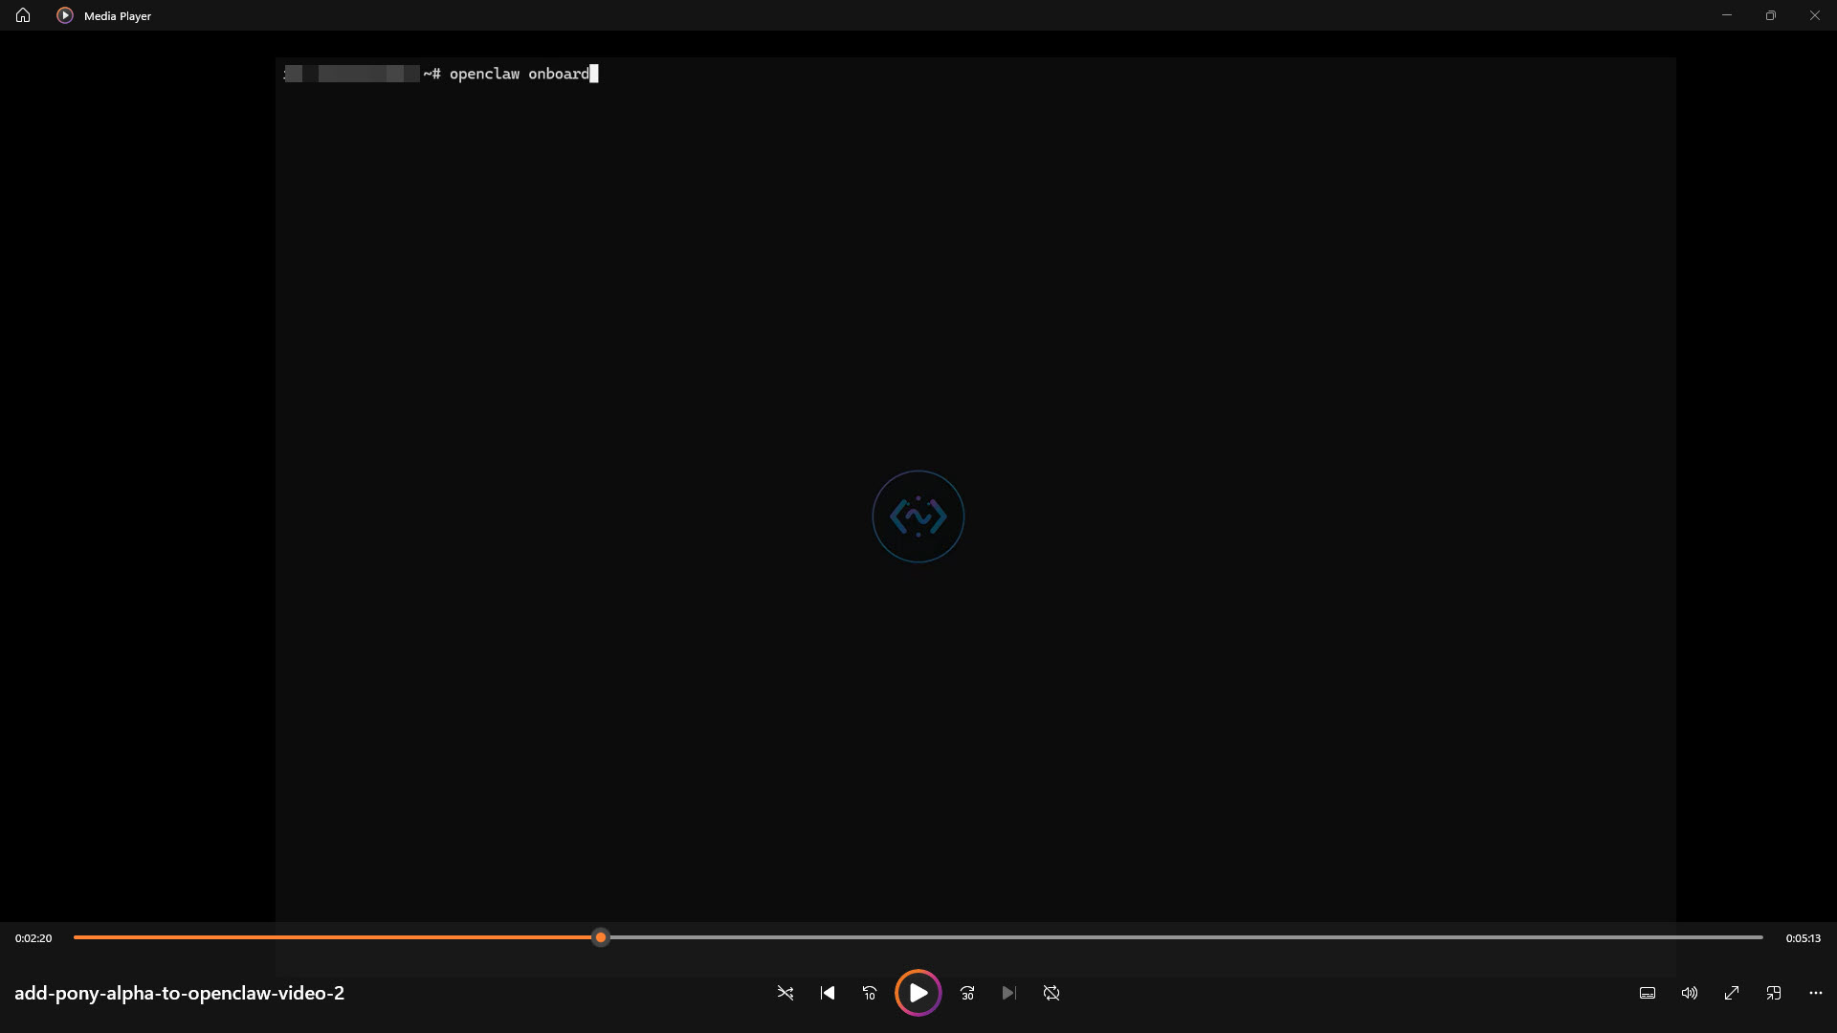This screenshot has height=1033, width=1837.
Task: Jump back to the previous item
Action: click(x=827, y=993)
